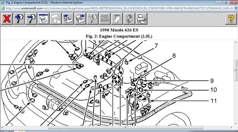This screenshot has width=238, height=132.
Task: Click the horizontal scrollbar left arrow
Action: [x=2, y=128]
